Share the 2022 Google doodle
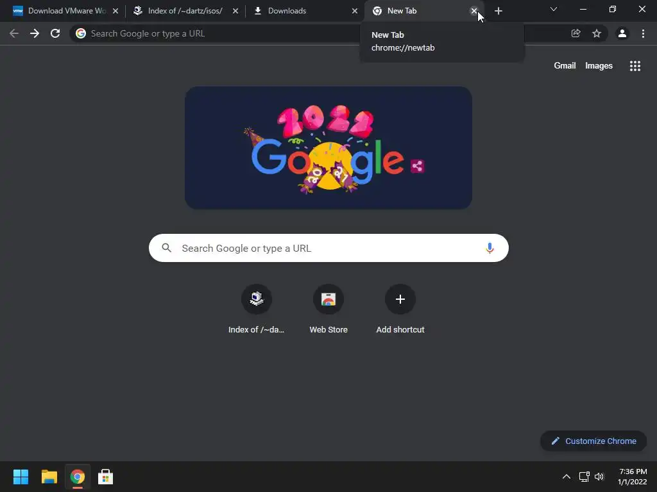 [417, 166]
